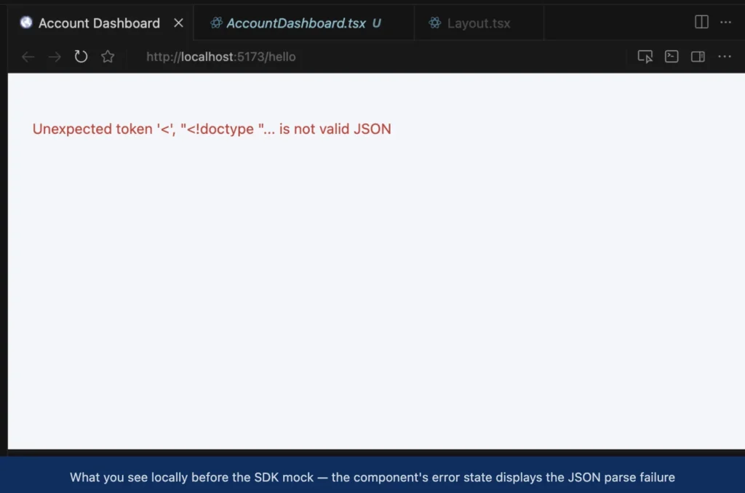This screenshot has width=745, height=493.
Task: Reload the localhost preview page
Action: coord(81,57)
